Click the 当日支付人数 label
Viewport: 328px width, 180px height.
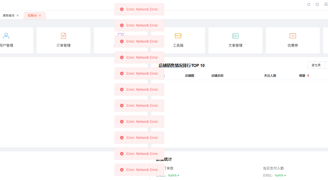coord(273,168)
